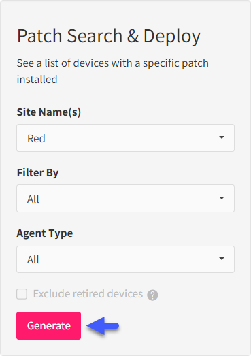Image resolution: width=251 pixels, height=356 pixels.
Task: Enable the Exclude retired devices checkbox
Action: (22, 294)
